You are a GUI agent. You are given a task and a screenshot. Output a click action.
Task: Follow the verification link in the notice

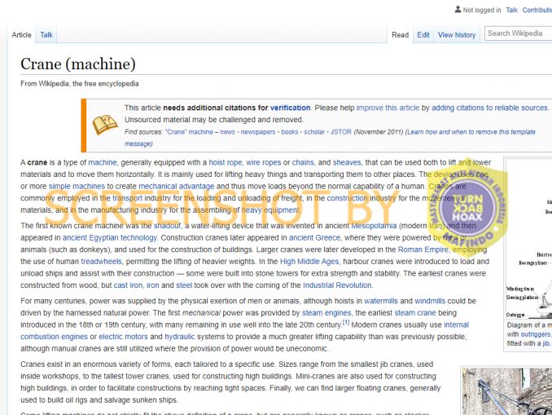[x=290, y=108]
